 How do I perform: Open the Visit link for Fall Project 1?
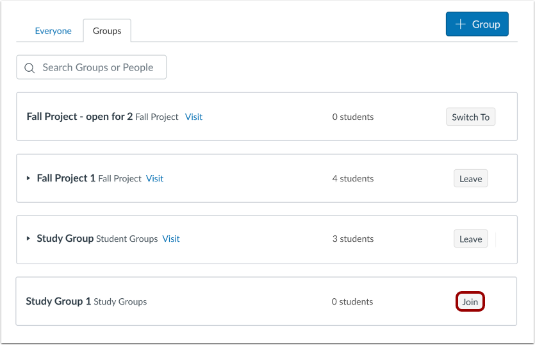pos(154,178)
